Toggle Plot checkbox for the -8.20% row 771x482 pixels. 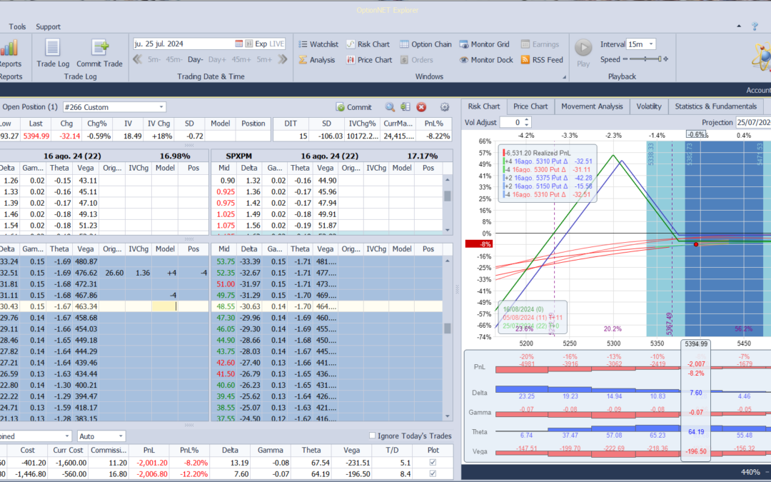433,462
